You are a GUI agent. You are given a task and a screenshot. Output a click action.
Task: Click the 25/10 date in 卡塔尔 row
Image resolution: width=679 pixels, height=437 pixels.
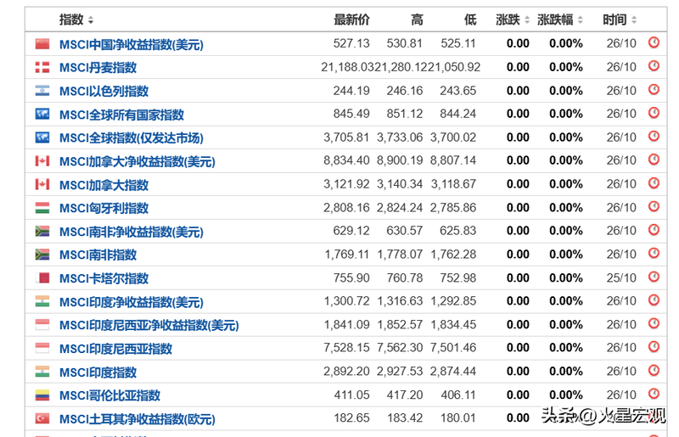tap(621, 277)
